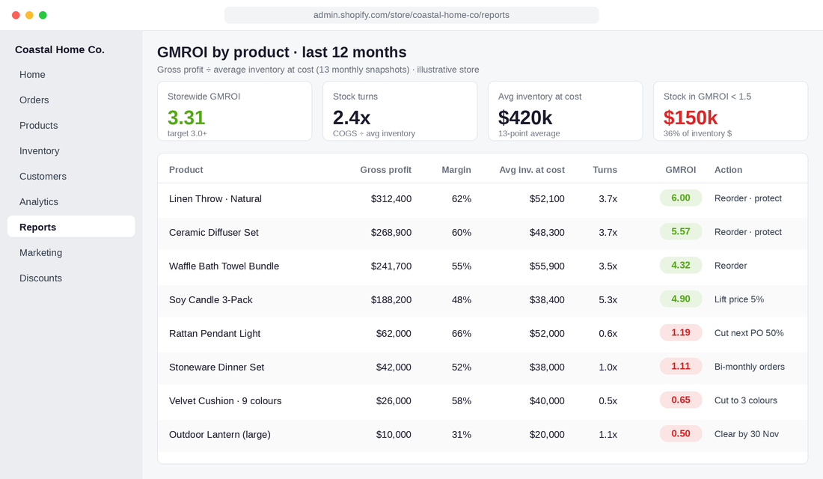This screenshot has width=823, height=479.
Task: Click the 0.50 GMROI badge
Action: coord(681,433)
